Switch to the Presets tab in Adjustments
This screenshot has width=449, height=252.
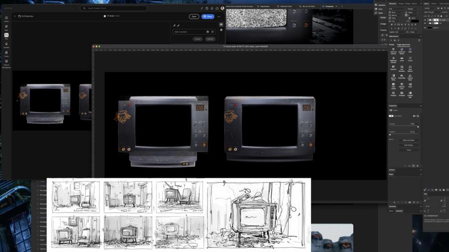pos(392,44)
